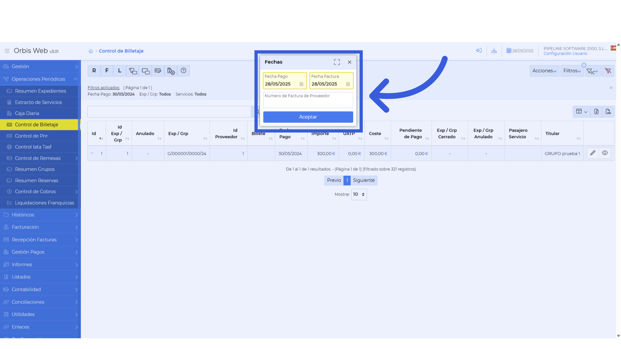Open Control de Pnr in sidebar

[x=39, y=136]
